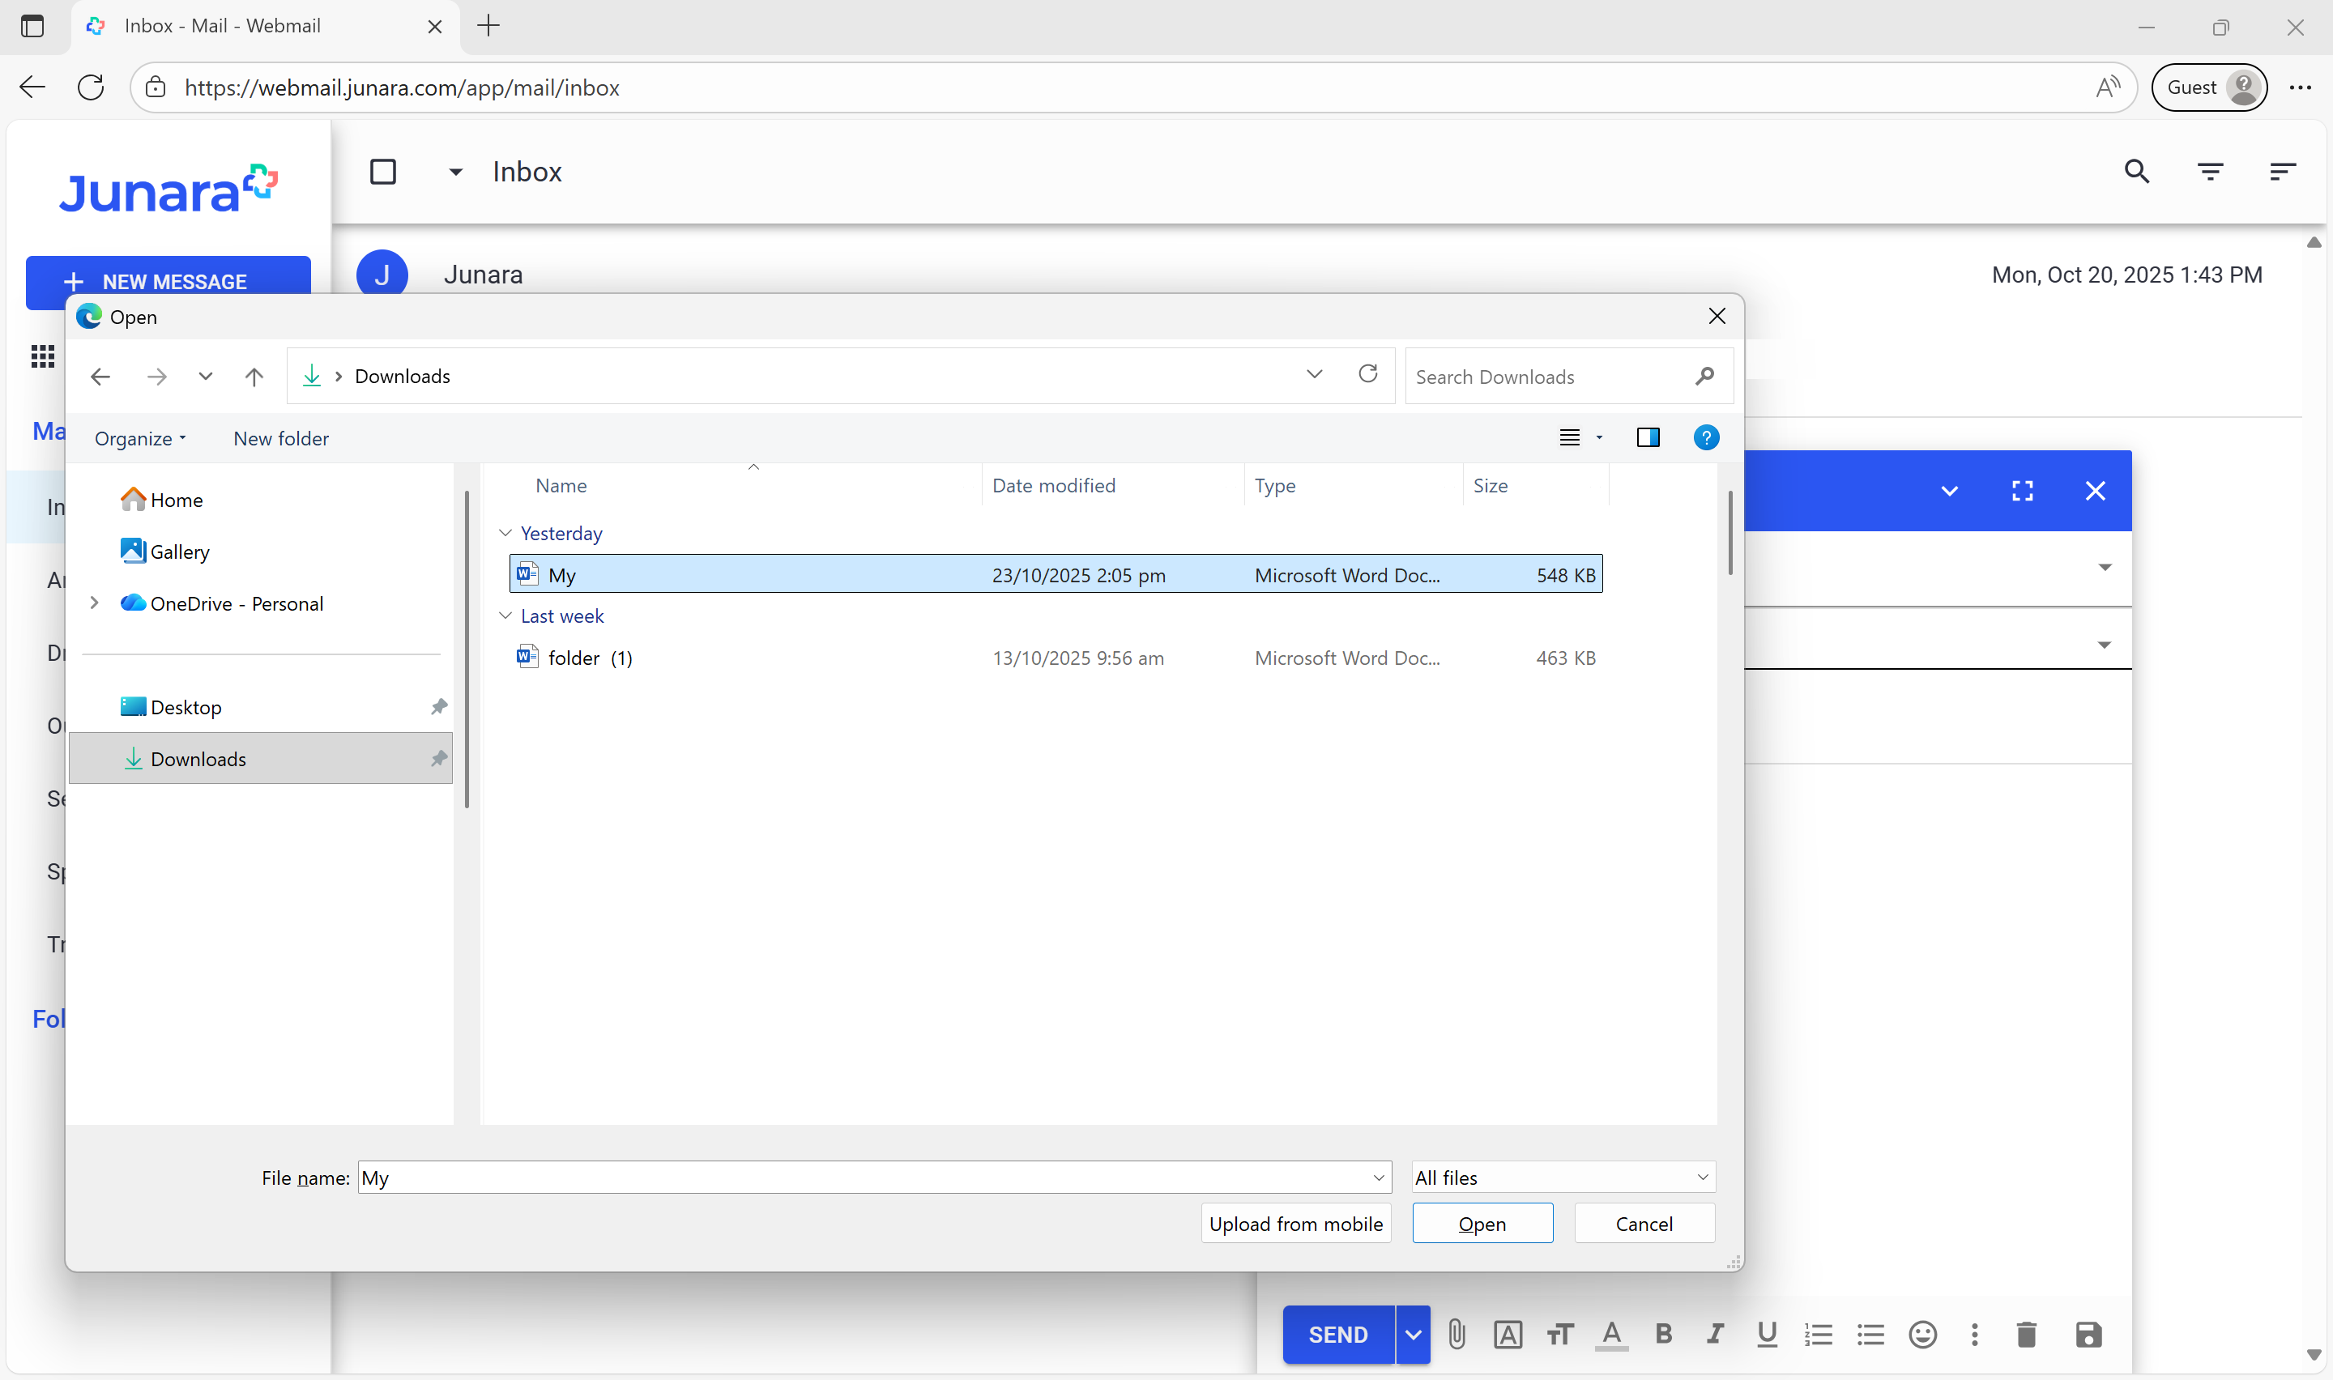
Task: Open a new browser tab
Action: [x=488, y=25]
